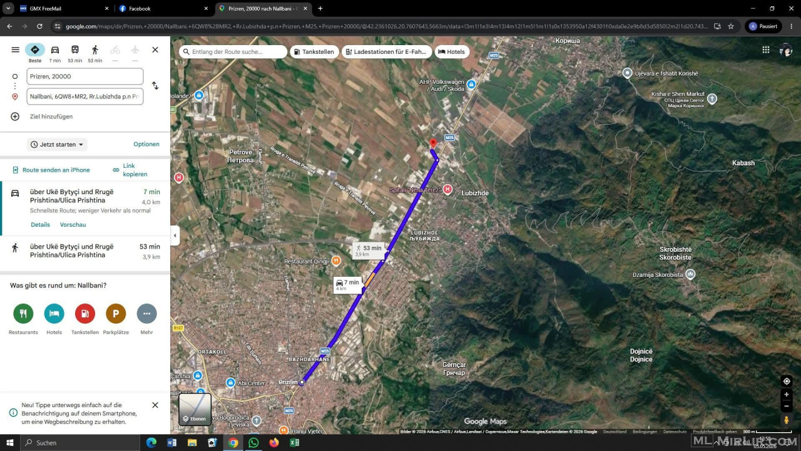The width and height of the screenshot is (801, 451).
Task: Switch to the GMX FreeMail tab
Action: coord(63,9)
